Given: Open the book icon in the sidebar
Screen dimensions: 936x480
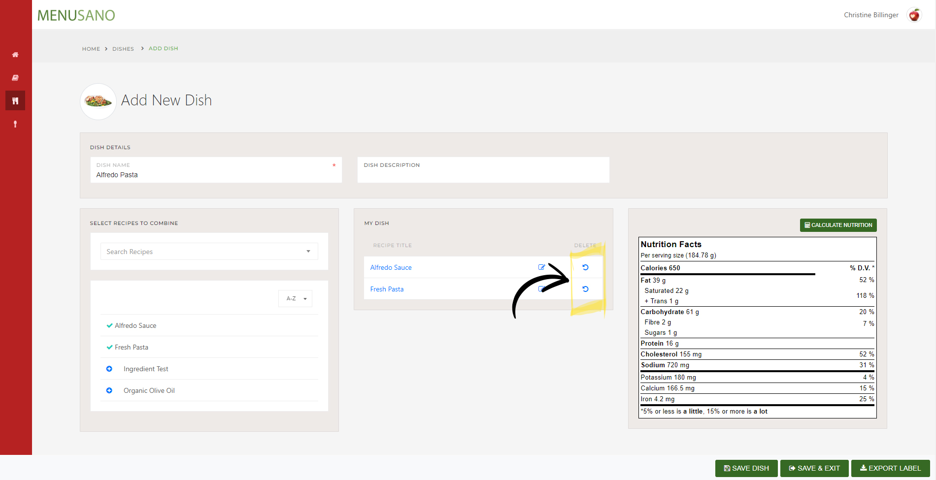Looking at the screenshot, I should point(15,78).
